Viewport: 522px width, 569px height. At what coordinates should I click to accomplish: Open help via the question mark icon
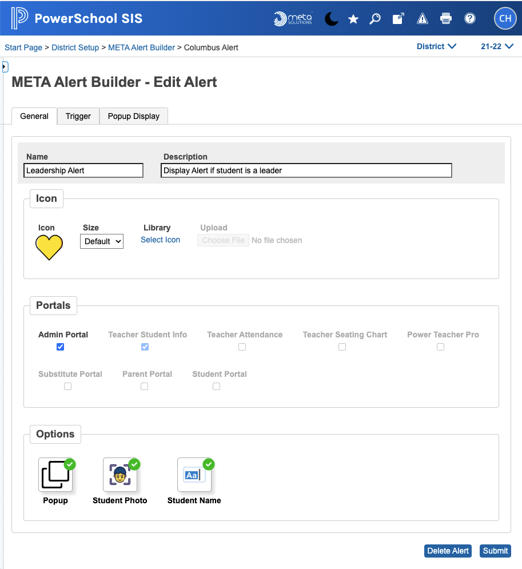[469, 19]
